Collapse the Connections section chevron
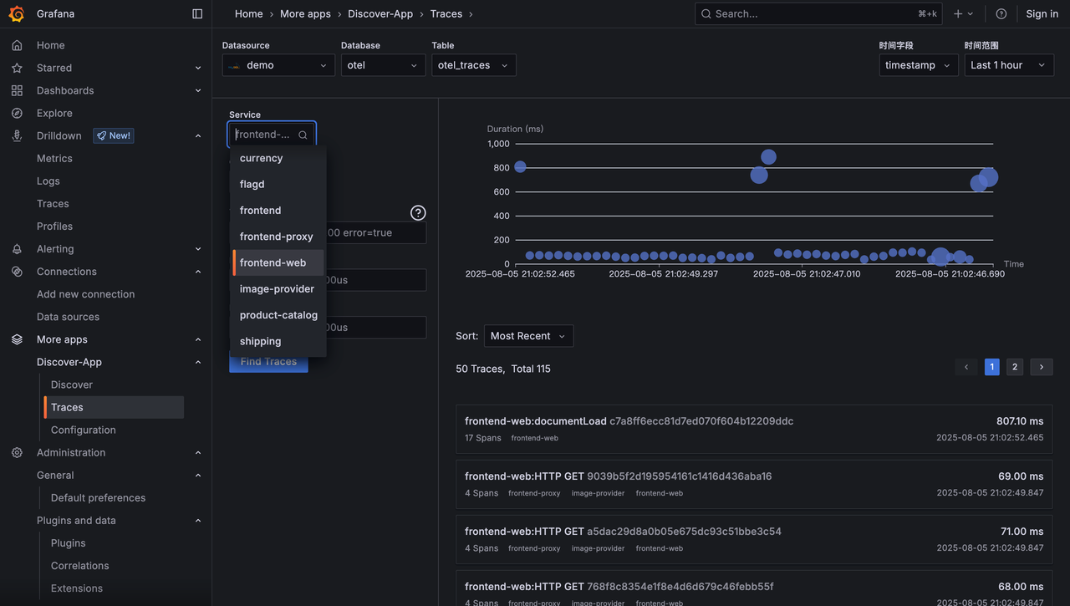The image size is (1070, 606). [x=198, y=272]
